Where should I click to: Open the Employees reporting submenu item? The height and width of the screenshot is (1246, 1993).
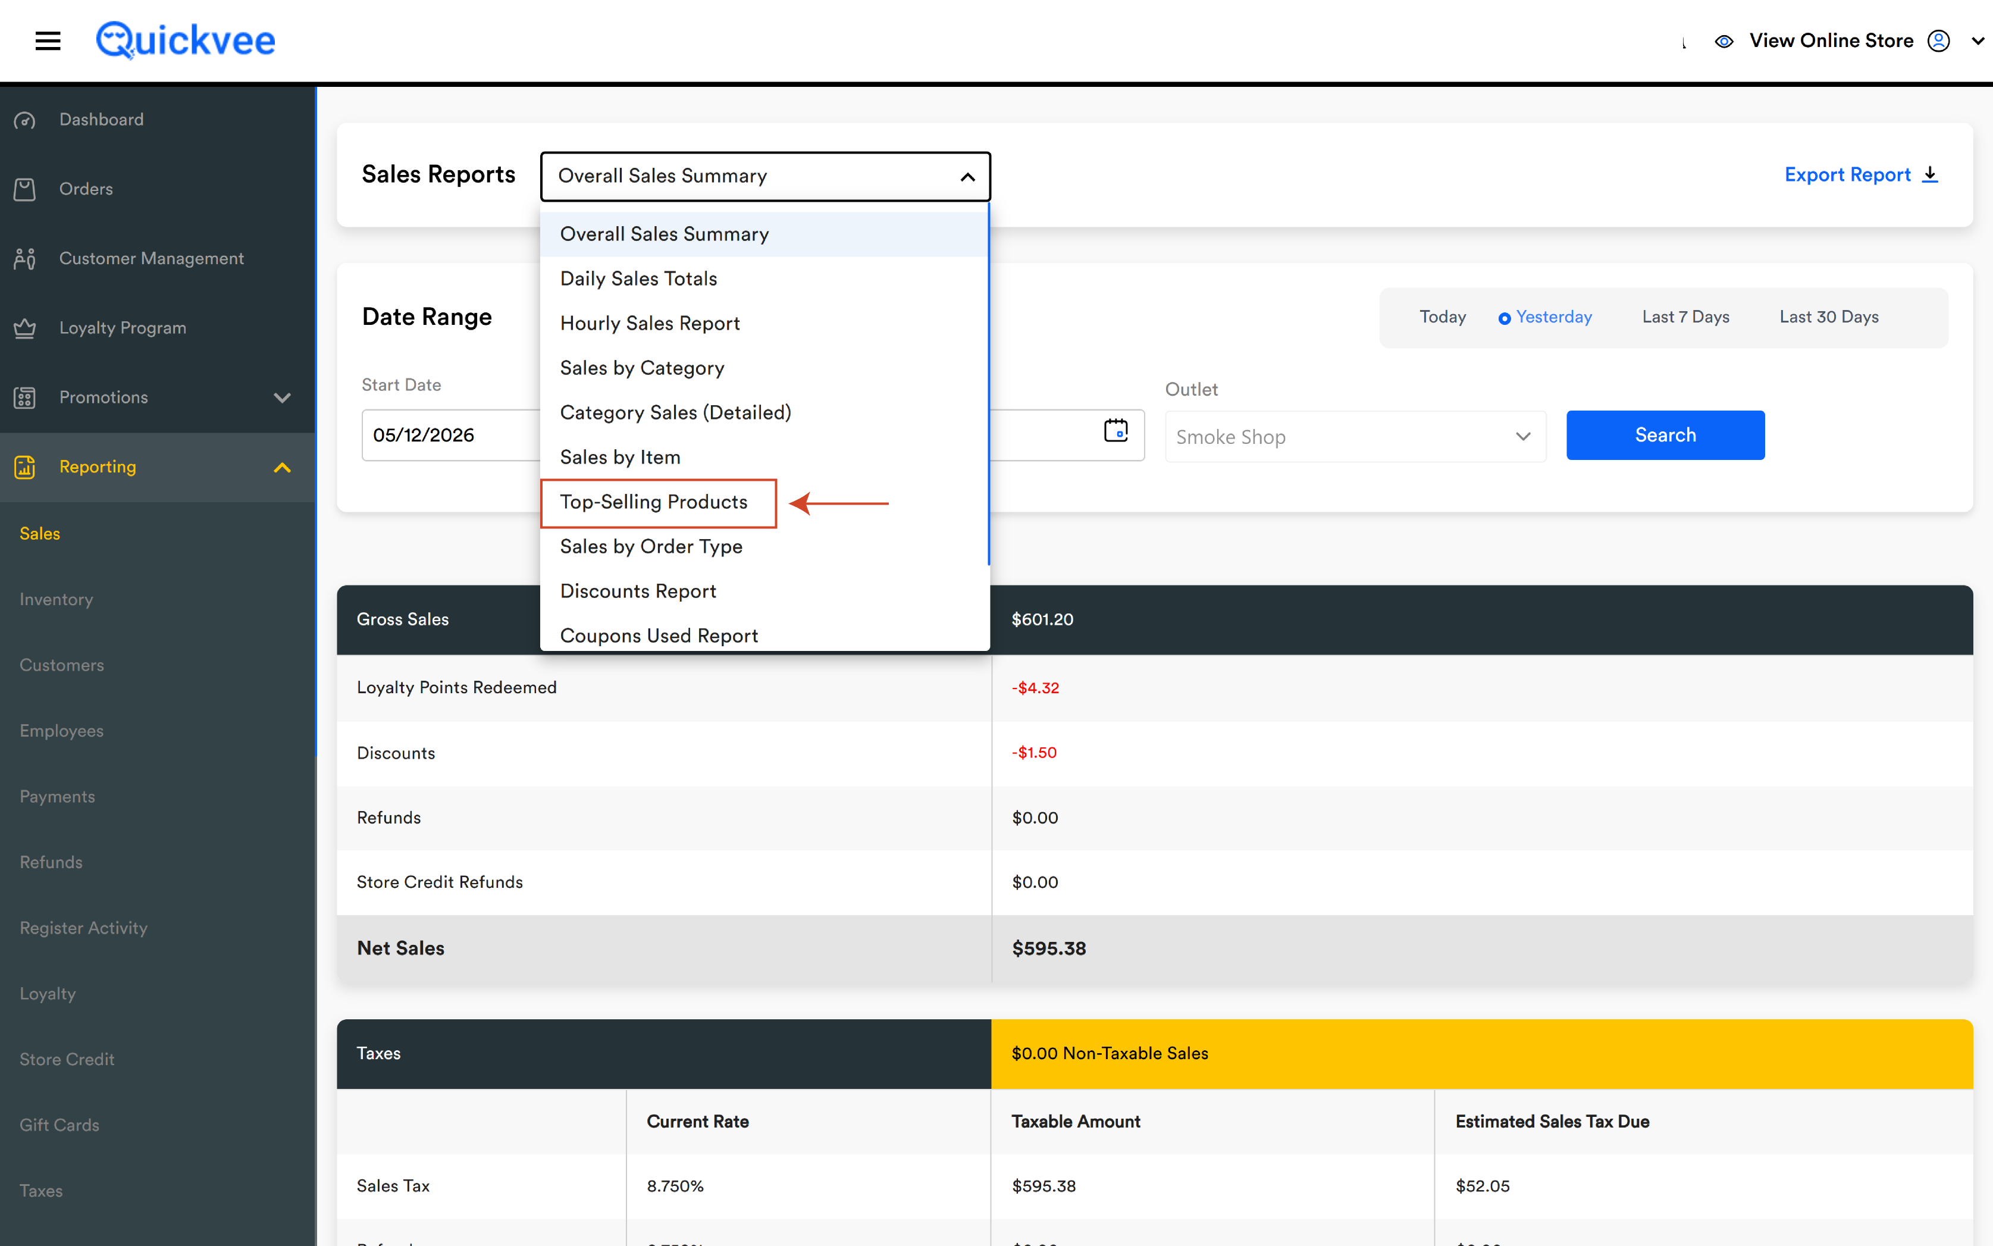[x=62, y=731]
